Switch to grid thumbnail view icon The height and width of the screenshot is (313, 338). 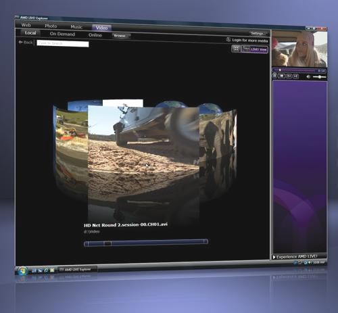click(x=236, y=49)
